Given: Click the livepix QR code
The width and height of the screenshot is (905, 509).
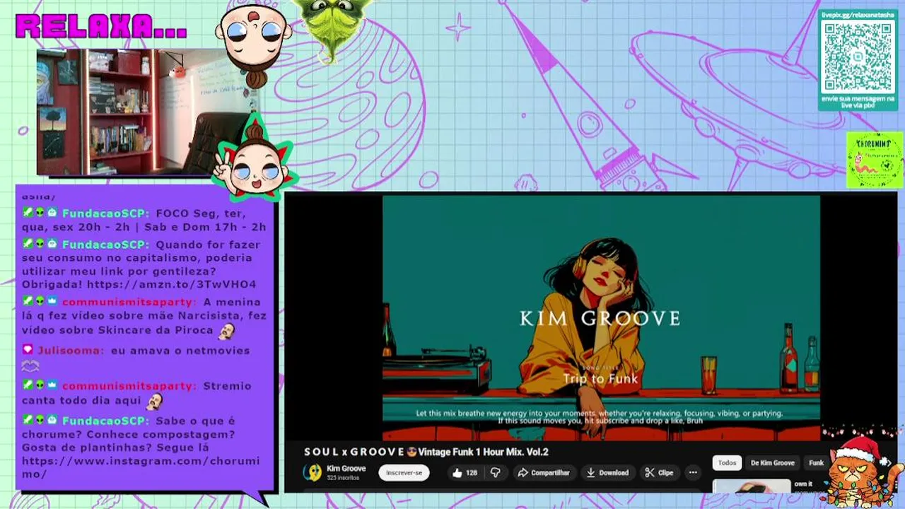Looking at the screenshot, I should pyautogui.click(x=858, y=56).
